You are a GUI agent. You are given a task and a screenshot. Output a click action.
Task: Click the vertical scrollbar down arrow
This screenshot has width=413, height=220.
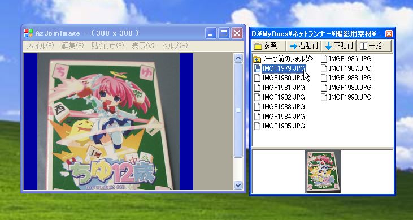238,185
